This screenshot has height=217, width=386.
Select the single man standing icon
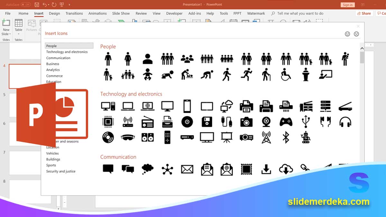pyautogui.click(x=108, y=59)
